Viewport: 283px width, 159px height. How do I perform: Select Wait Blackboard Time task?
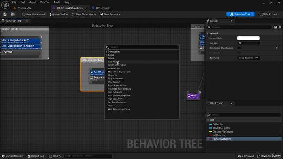(x=119, y=109)
